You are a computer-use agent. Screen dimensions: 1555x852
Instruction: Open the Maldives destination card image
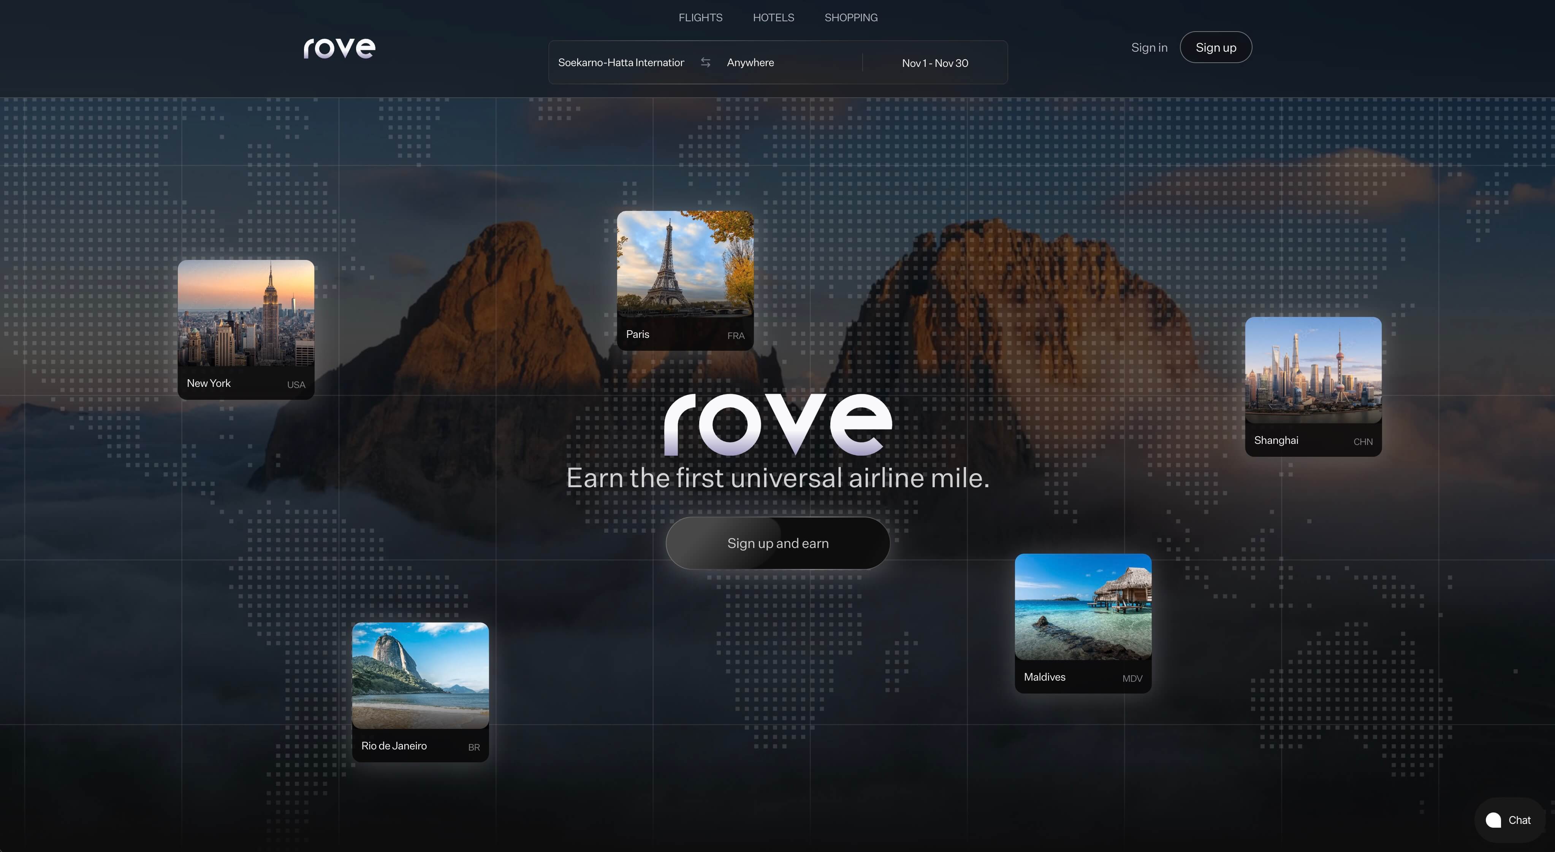1083,607
